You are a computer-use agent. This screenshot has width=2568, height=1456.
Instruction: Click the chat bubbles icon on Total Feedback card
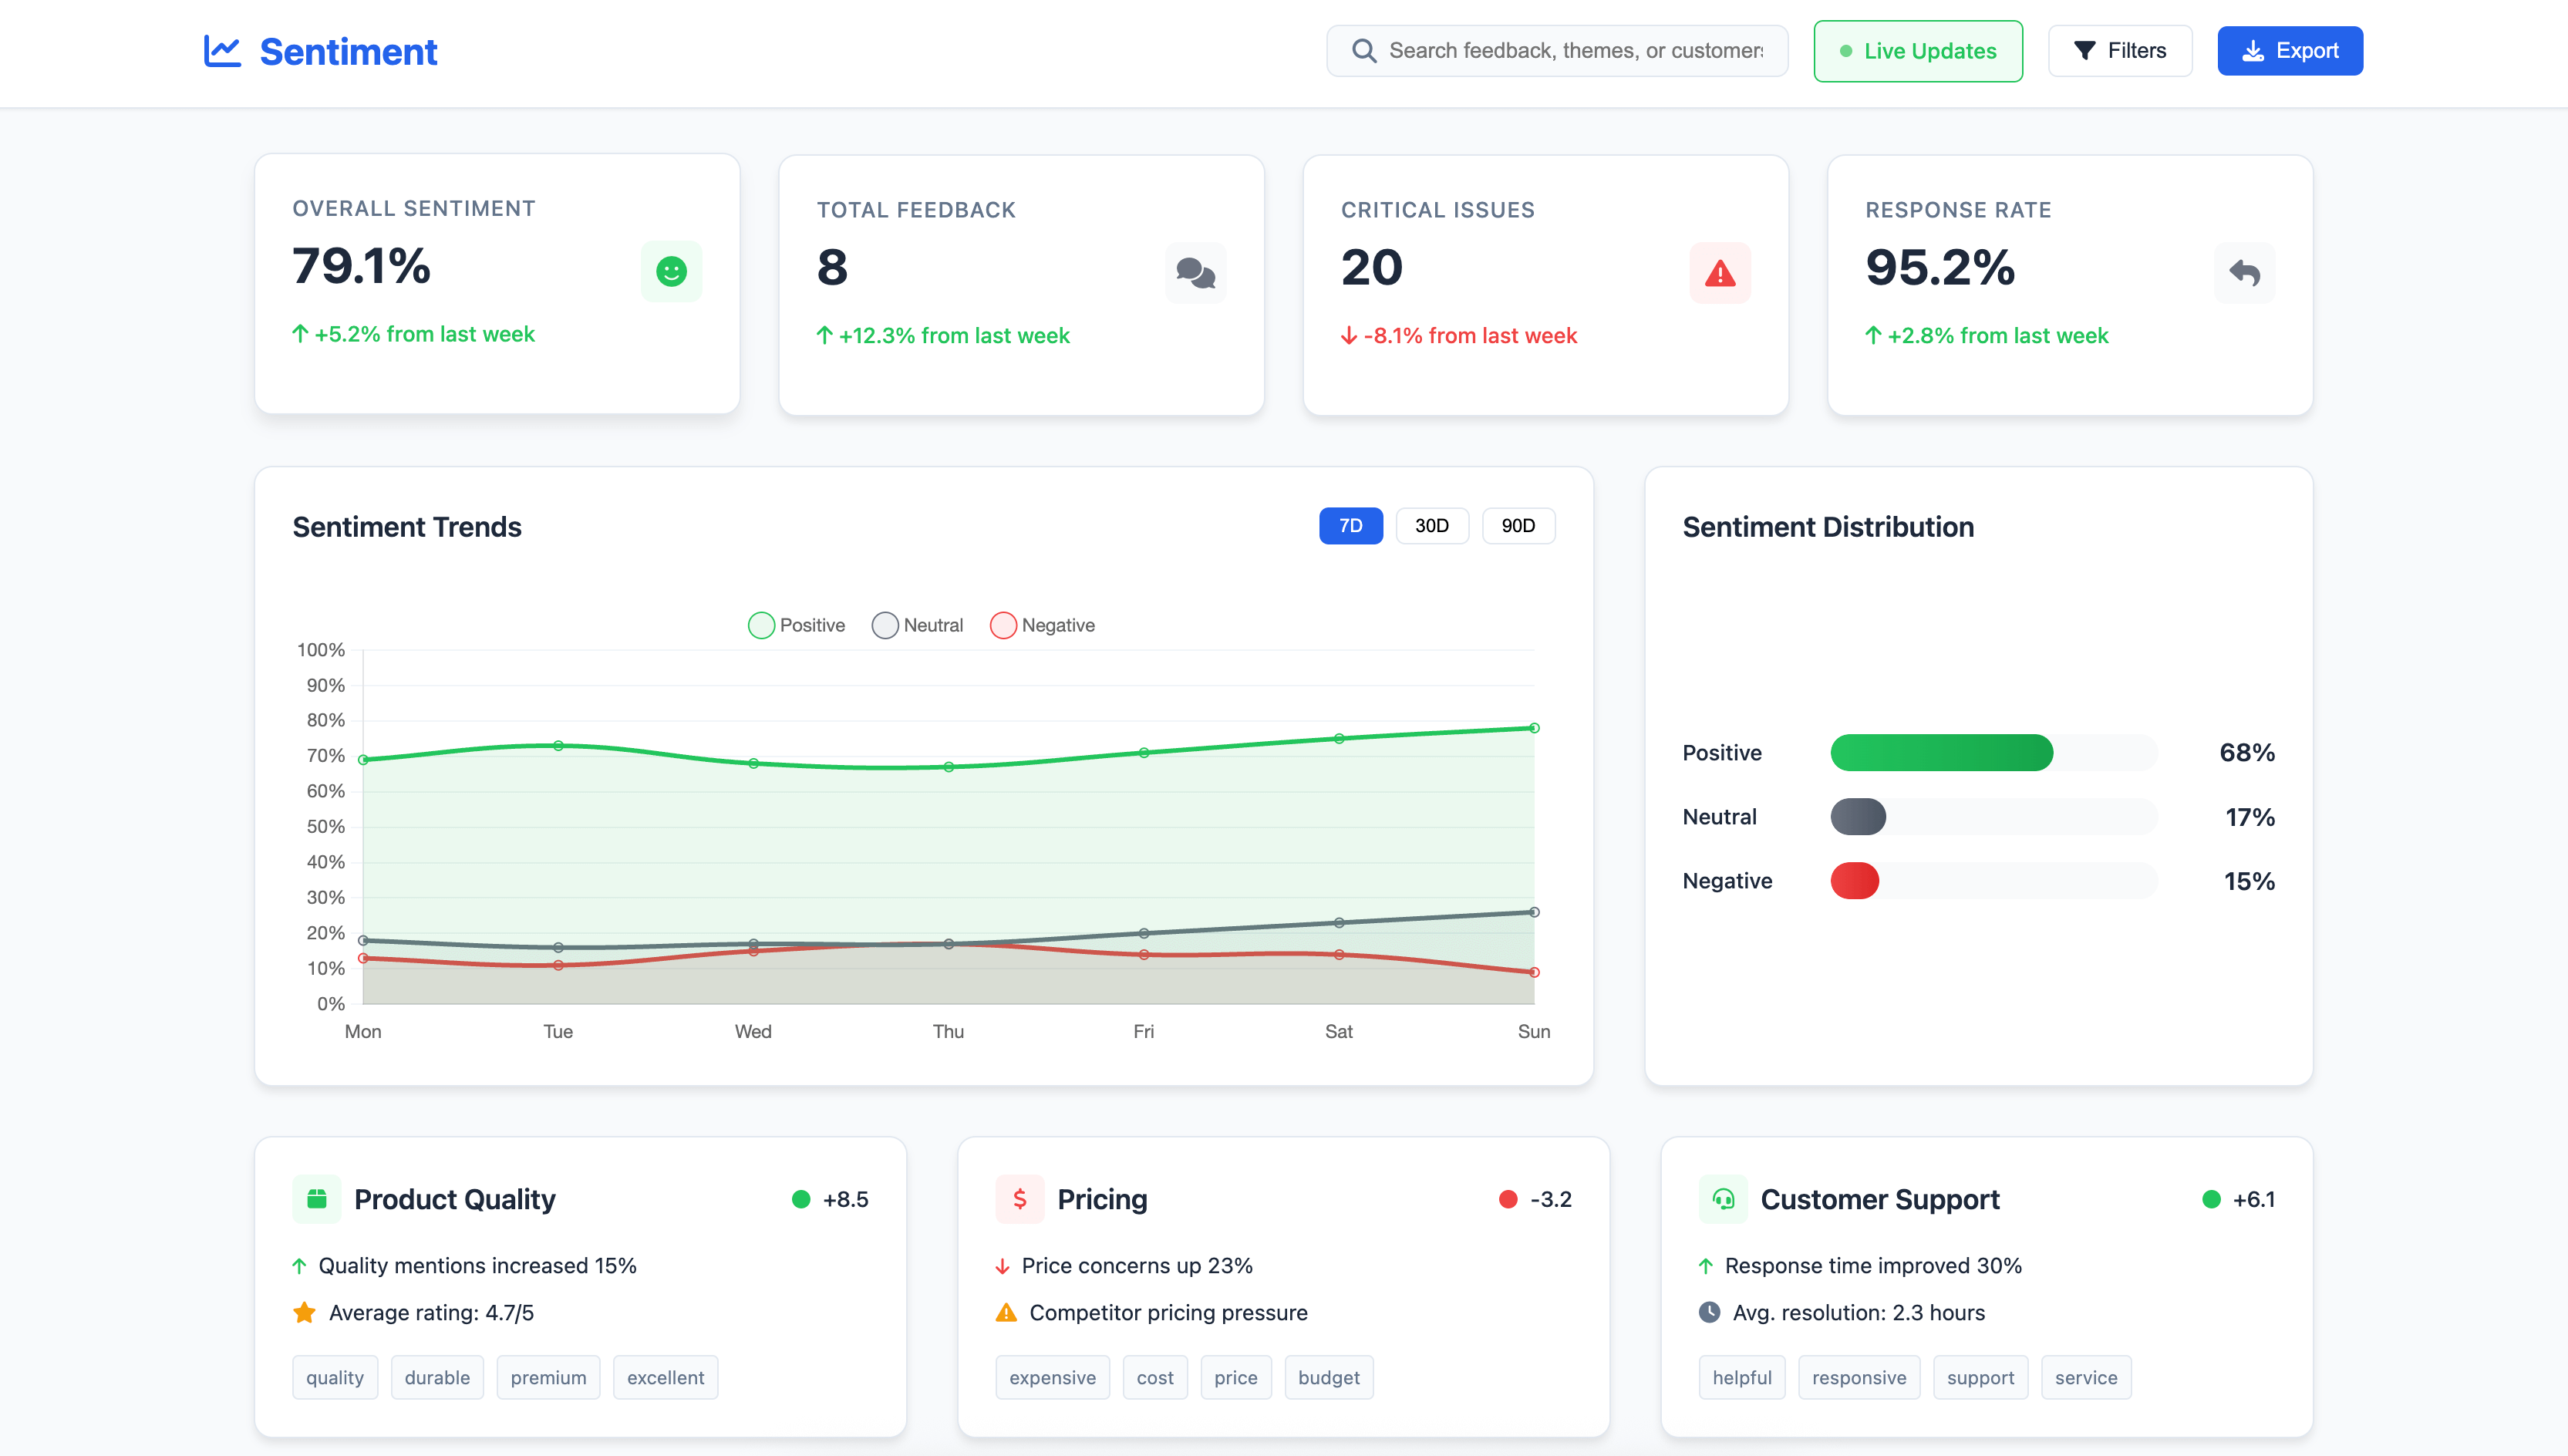[x=1196, y=271]
